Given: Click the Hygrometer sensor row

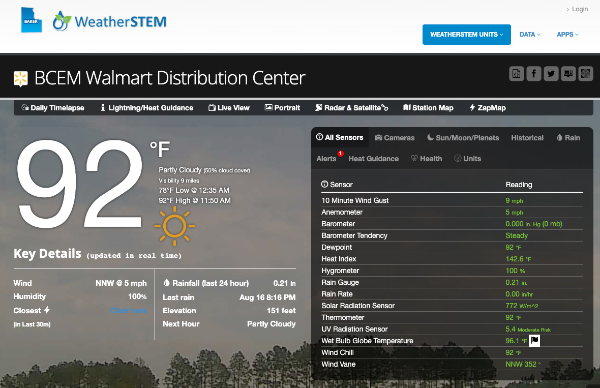Looking at the screenshot, I should pyautogui.click(x=452, y=271).
